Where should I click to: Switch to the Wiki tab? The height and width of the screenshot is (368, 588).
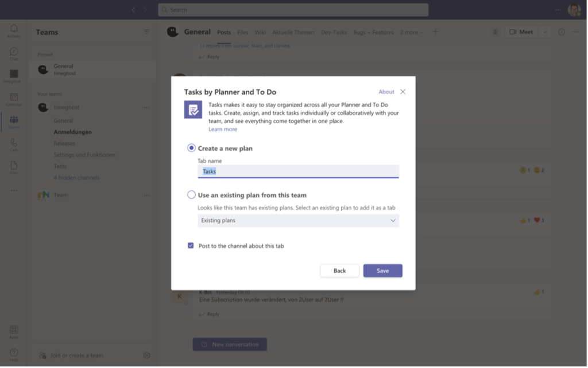260,33
